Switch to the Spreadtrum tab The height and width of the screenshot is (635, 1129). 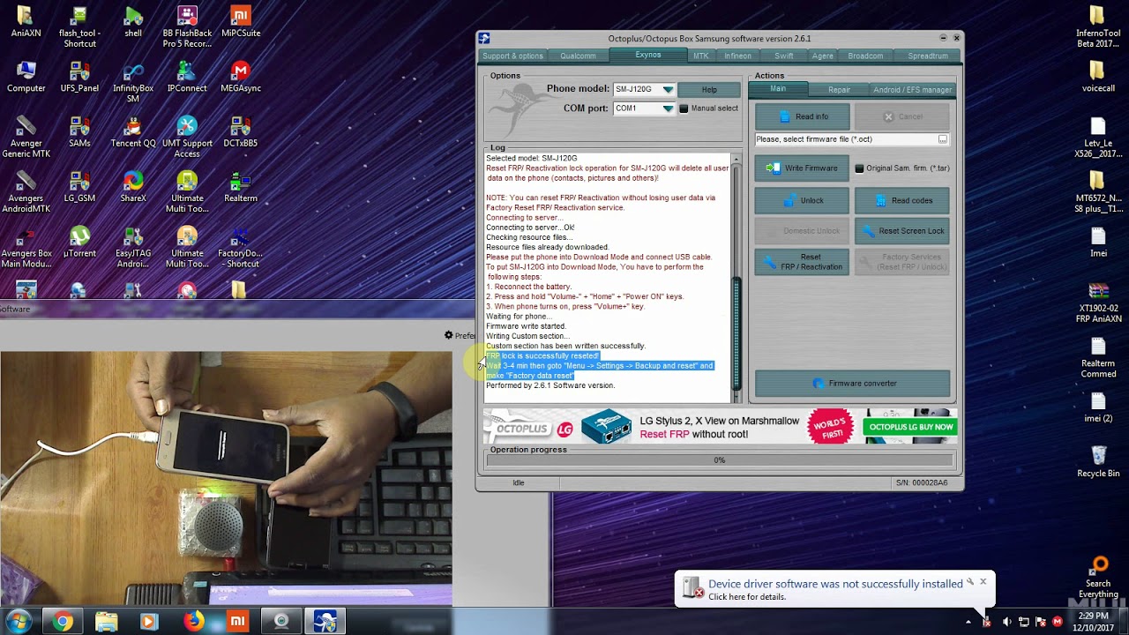pyautogui.click(x=928, y=56)
